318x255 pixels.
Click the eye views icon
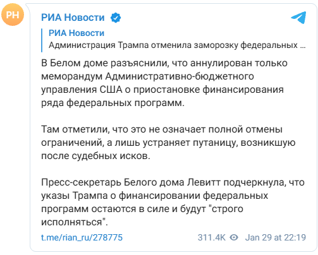pyautogui.click(x=234, y=237)
